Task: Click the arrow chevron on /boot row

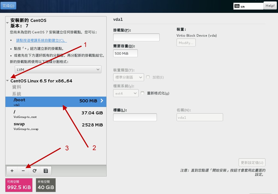Action: point(102,101)
